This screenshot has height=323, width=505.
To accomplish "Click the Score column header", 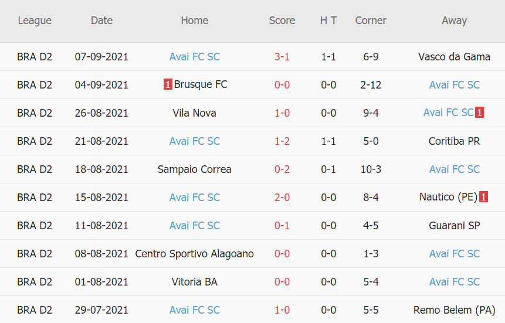I will click(282, 21).
